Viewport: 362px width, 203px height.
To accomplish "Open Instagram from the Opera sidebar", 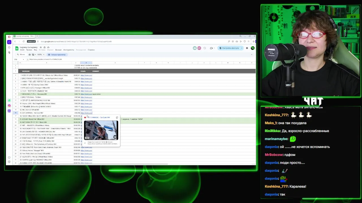I will click(9, 105).
